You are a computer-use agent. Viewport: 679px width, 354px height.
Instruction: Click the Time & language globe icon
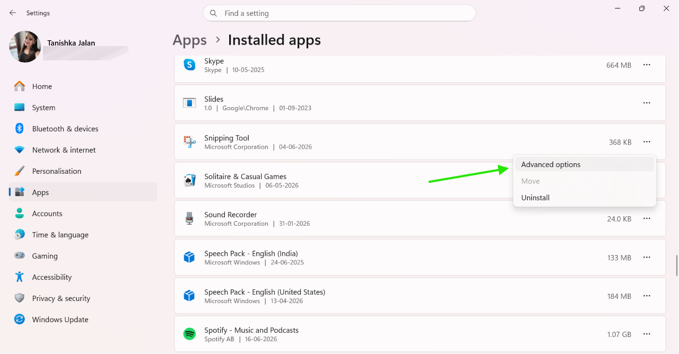coord(20,234)
